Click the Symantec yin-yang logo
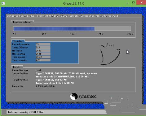The image size is (146, 116). coord(74,96)
